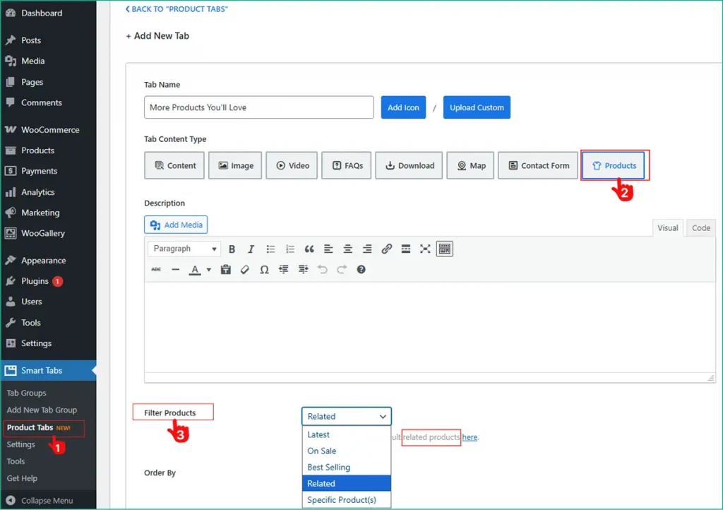Viewport: 723px width, 510px height.
Task: Toggle fullscreen mode in the editor
Action: pos(424,249)
